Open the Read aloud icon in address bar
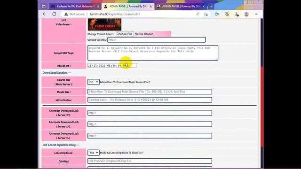 198,14
